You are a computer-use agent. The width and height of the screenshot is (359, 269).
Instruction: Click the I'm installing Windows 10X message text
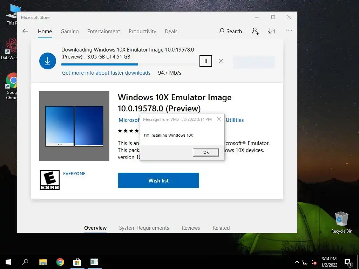169,135
